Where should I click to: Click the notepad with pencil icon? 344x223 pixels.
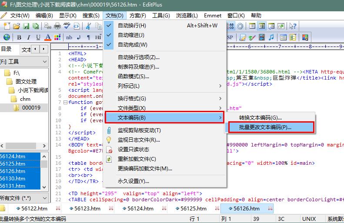click(242, 37)
